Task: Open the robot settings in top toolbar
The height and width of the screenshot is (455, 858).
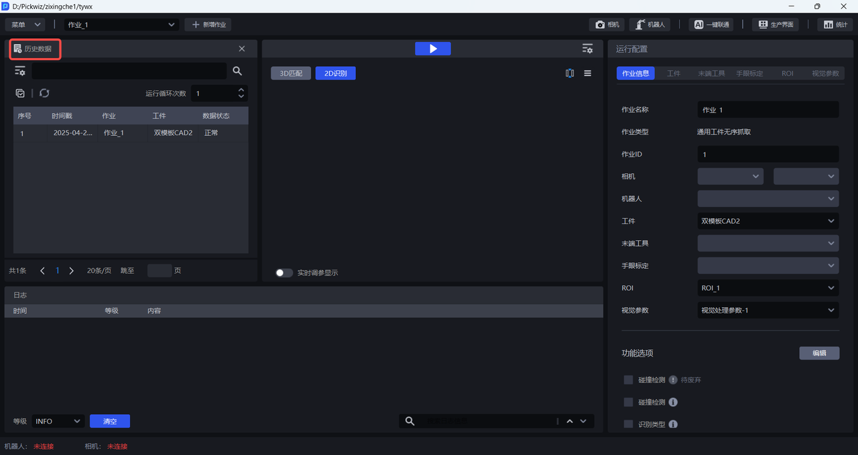Action: click(x=650, y=25)
